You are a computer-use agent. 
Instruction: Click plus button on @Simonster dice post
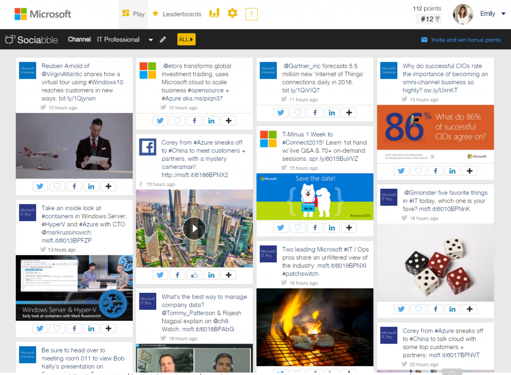(470, 309)
